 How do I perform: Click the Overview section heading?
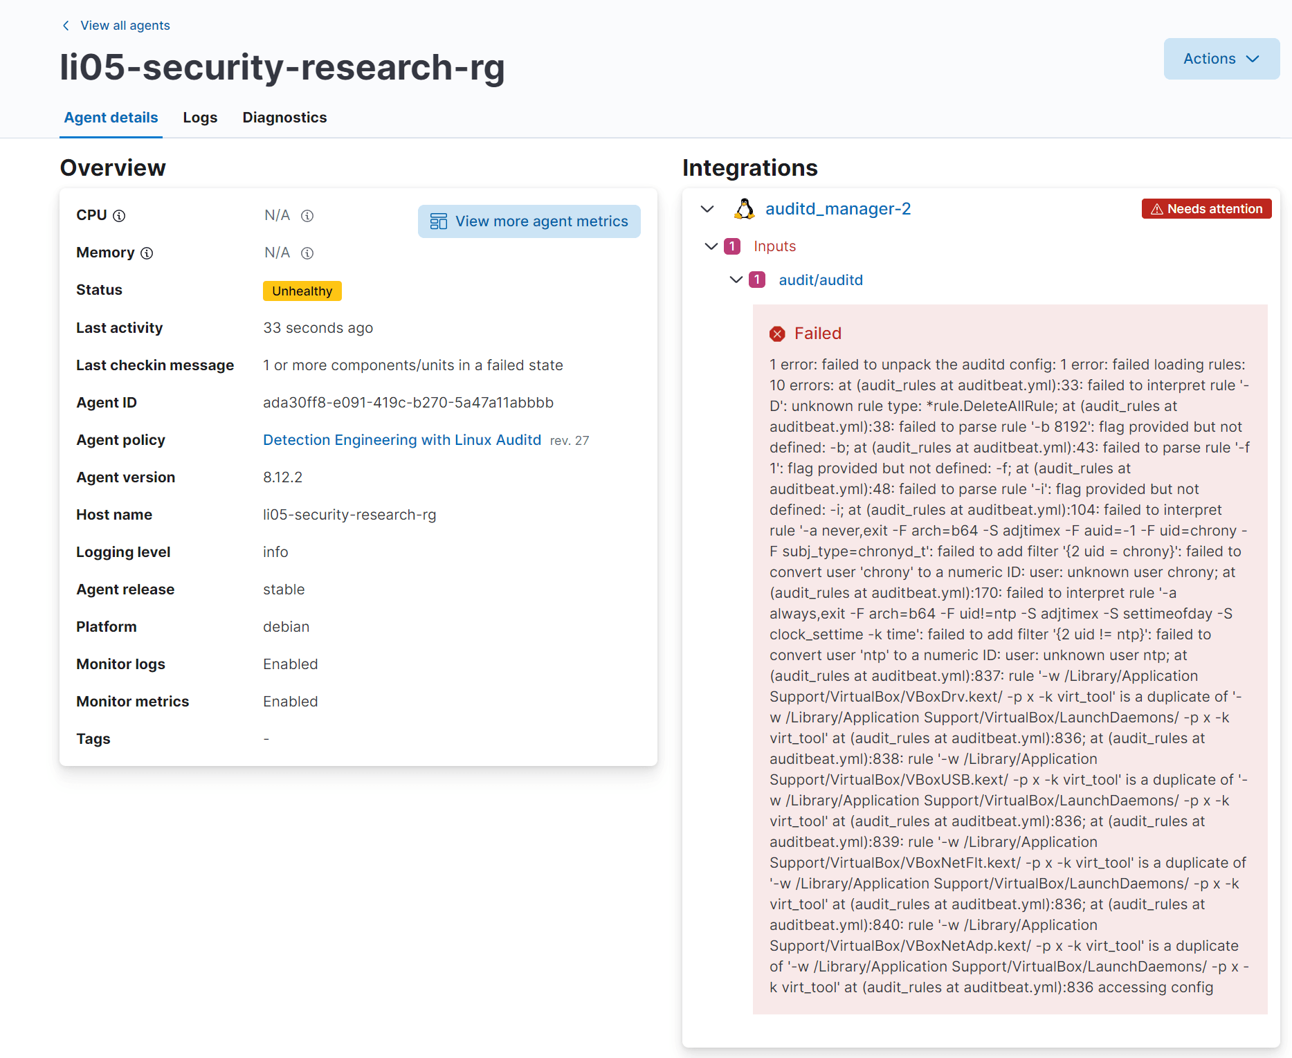pyautogui.click(x=113, y=168)
